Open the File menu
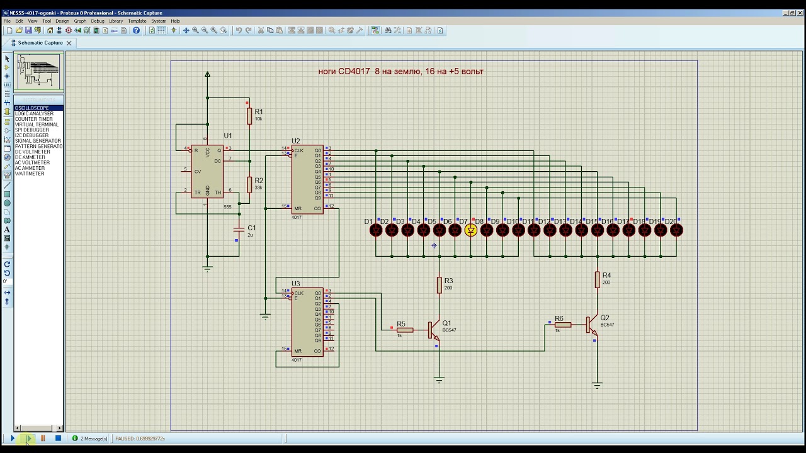 (x=7, y=21)
